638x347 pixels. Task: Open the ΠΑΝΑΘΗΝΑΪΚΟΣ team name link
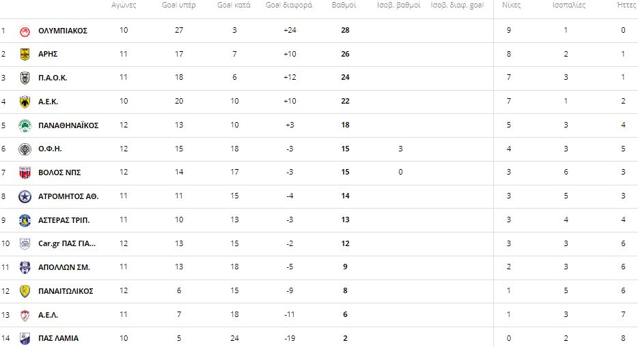pyautogui.click(x=68, y=125)
